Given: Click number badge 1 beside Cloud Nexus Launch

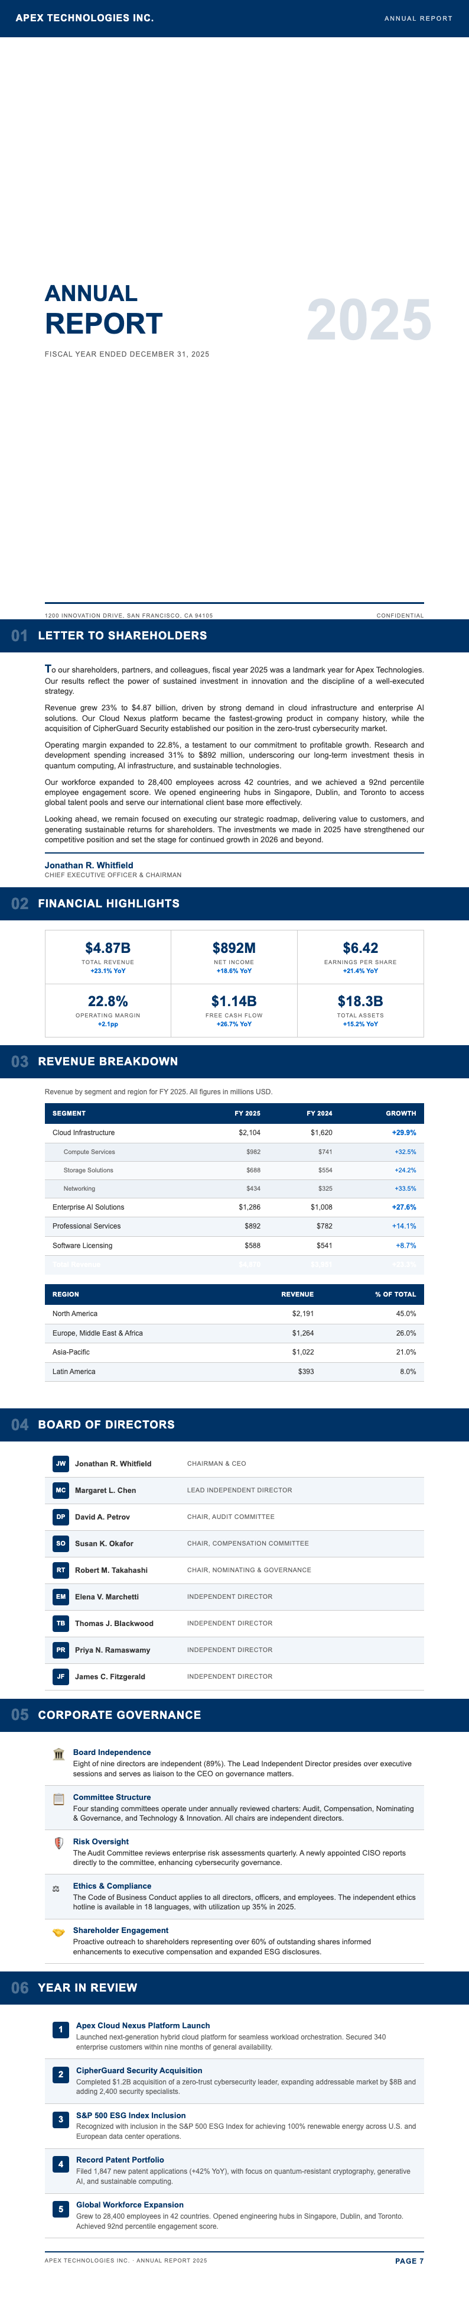Looking at the screenshot, I should tap(61, 2029).
